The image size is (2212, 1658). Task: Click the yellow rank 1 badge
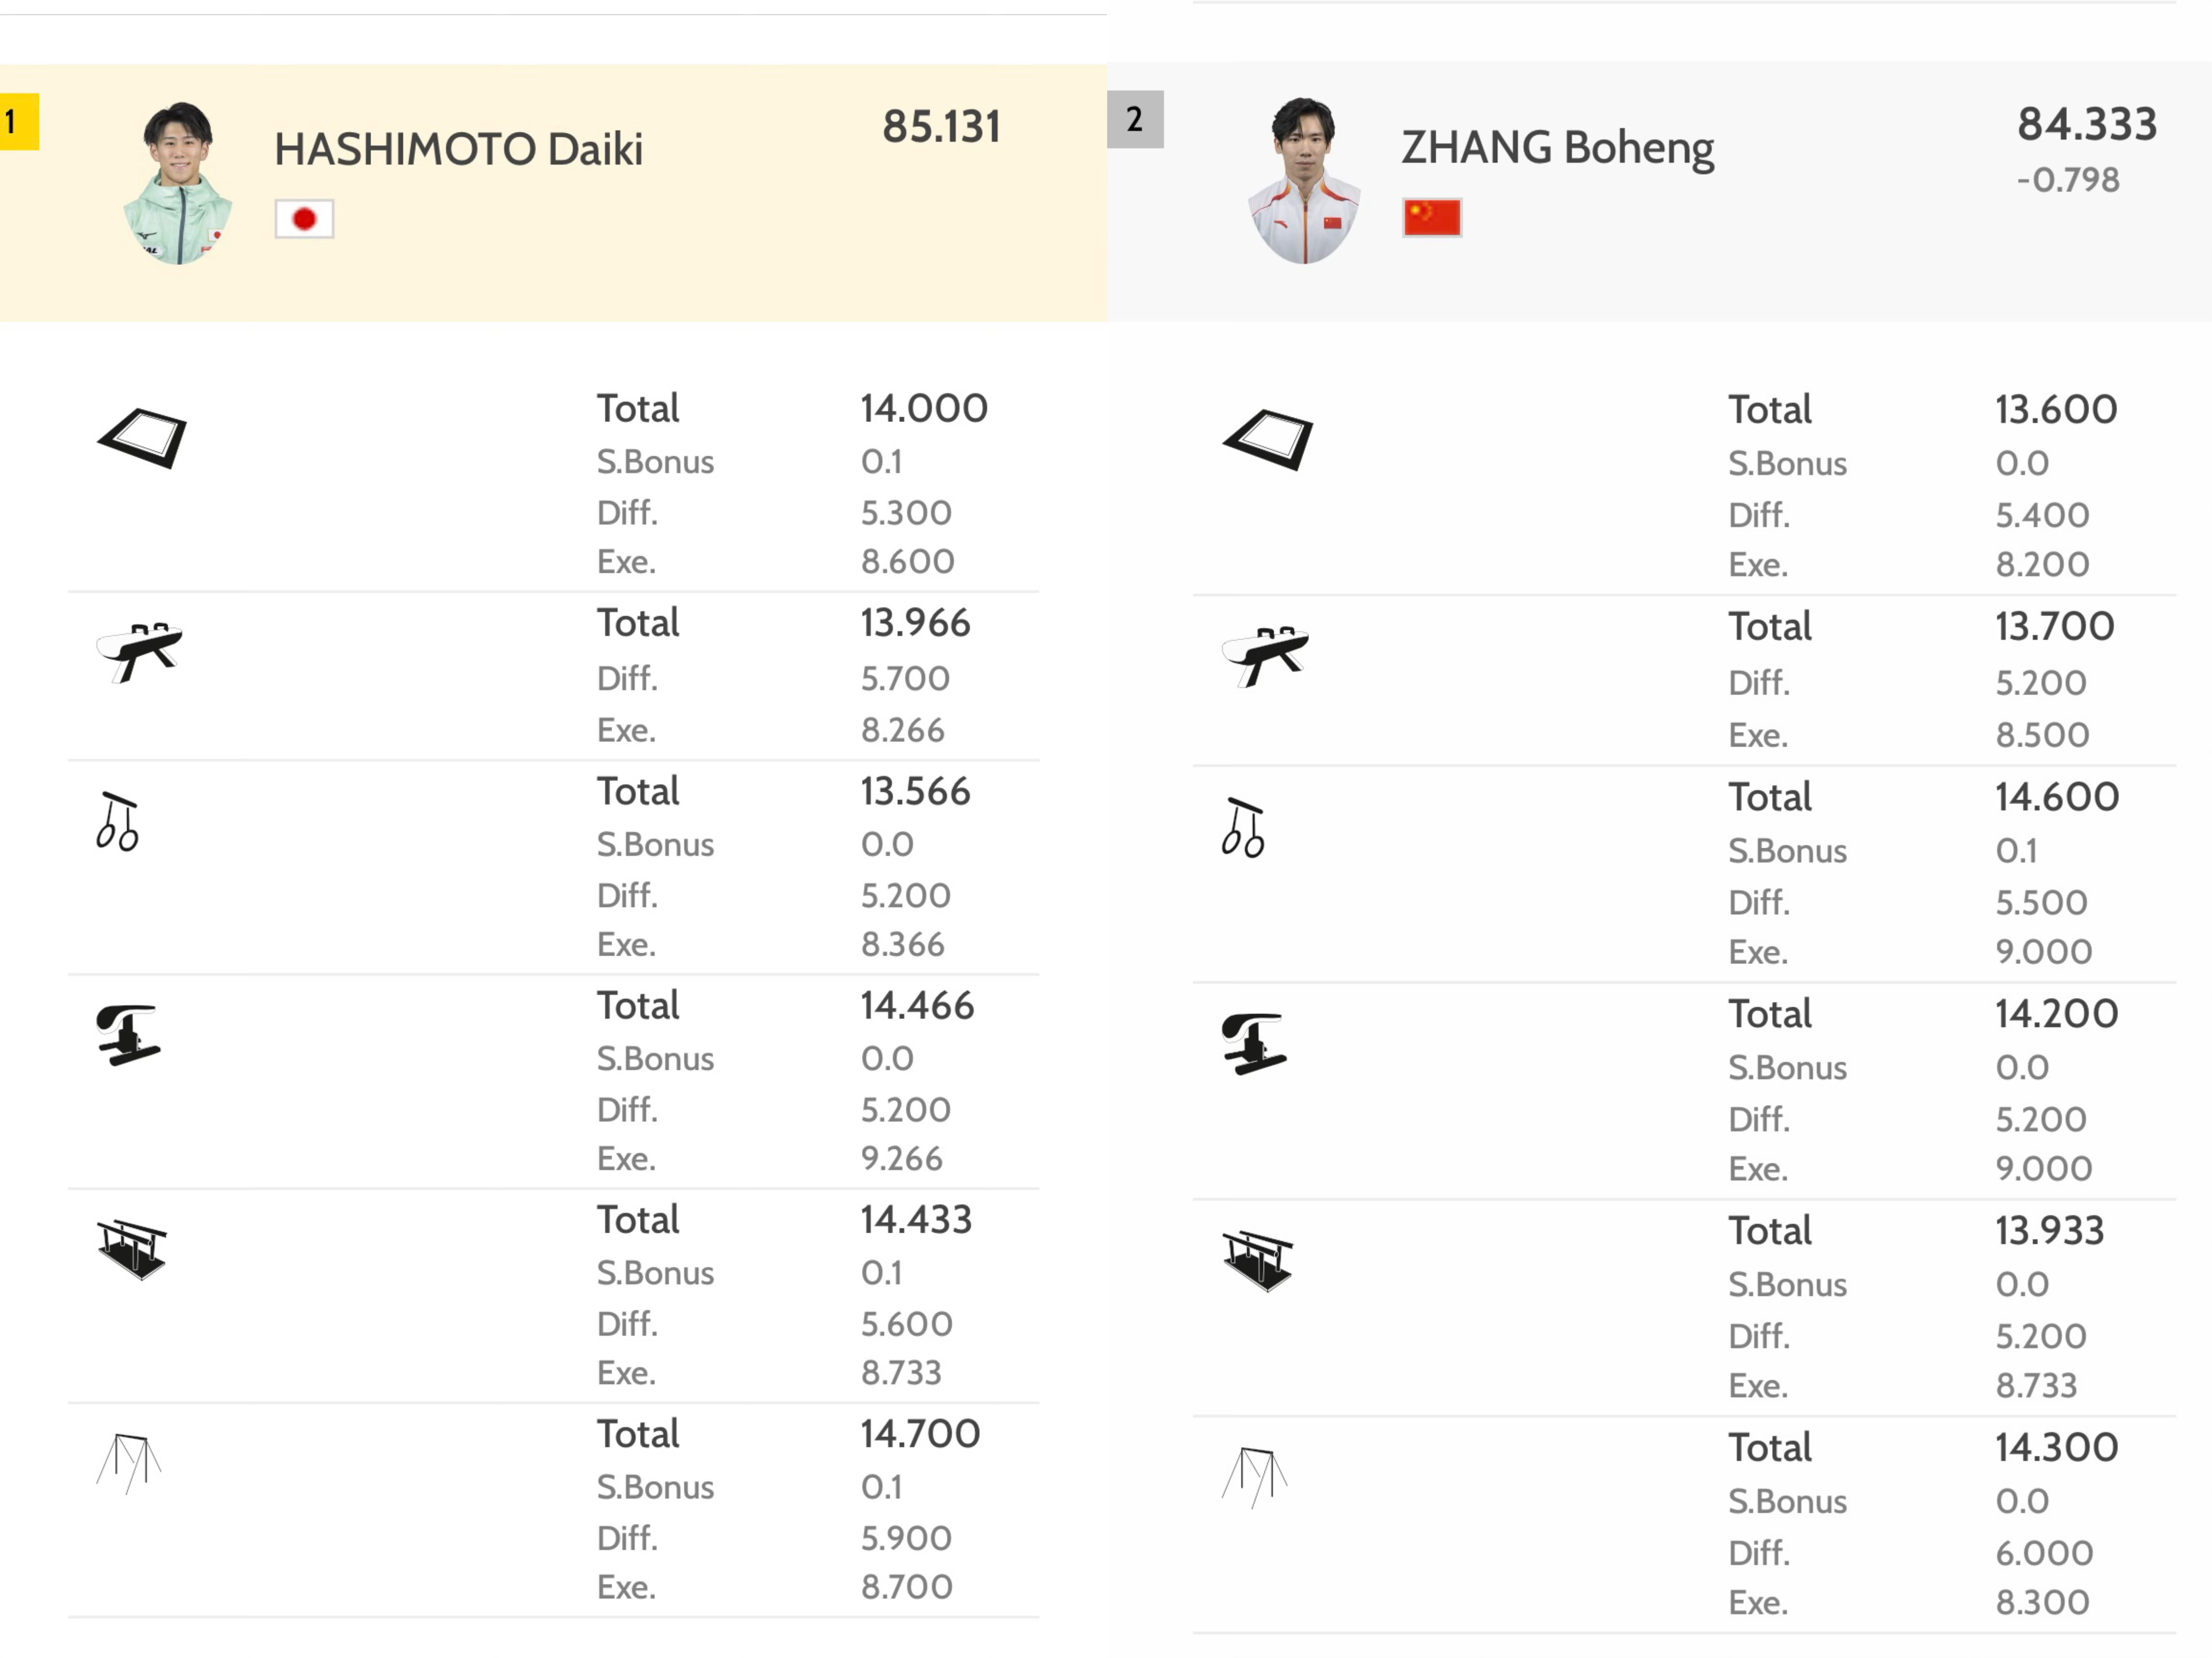pos(18,122)
